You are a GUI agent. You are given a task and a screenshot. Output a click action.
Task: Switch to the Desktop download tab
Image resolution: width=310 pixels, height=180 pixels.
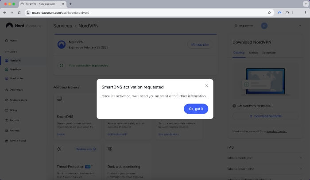239,53
